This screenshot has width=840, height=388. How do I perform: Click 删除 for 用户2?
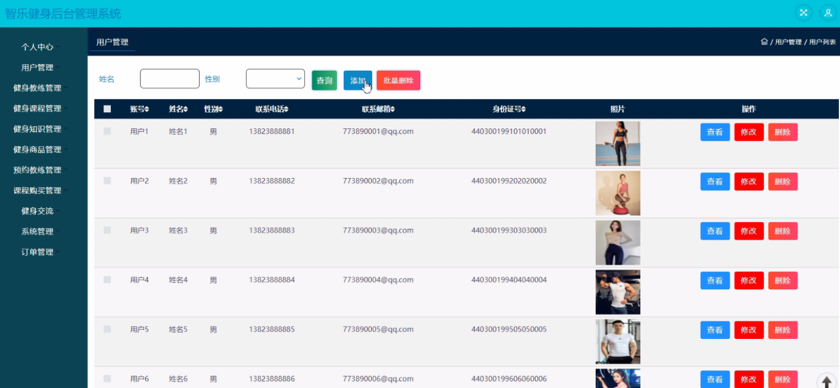783,181
